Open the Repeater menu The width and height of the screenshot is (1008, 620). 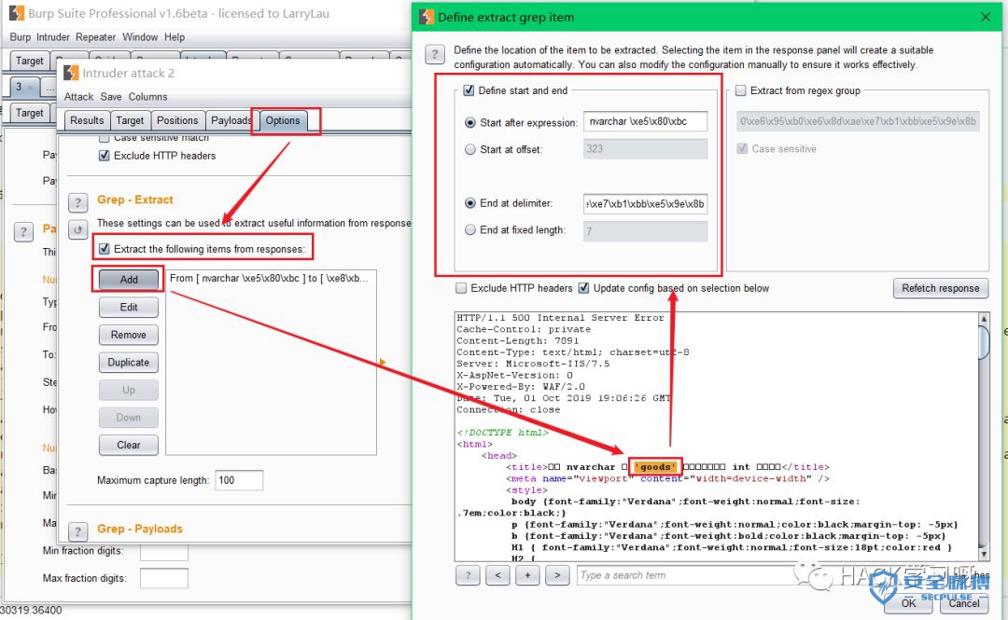[96, 37]
